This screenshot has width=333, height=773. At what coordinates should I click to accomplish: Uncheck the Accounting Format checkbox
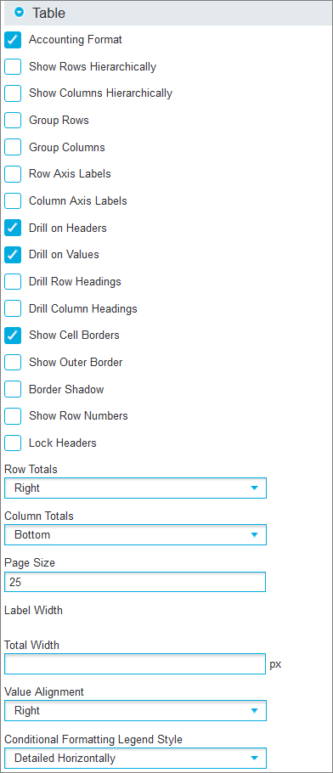coord(13,40)
